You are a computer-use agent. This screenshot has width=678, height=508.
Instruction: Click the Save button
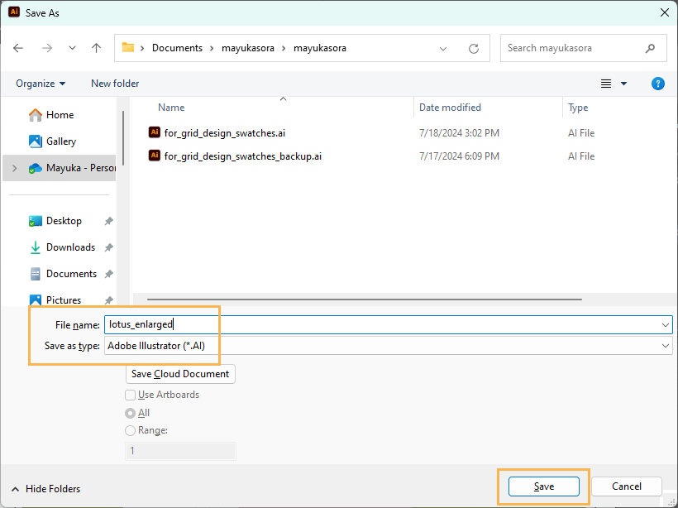(543, 486)
